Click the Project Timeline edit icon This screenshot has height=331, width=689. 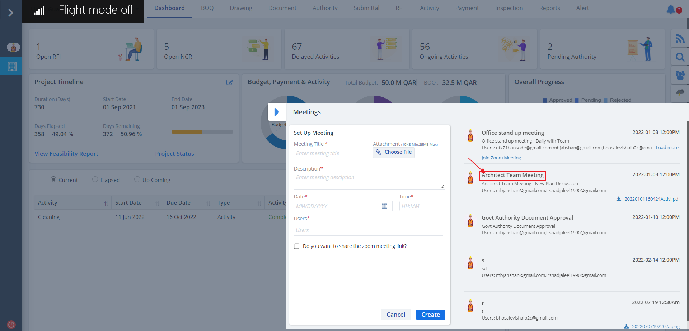230,82
